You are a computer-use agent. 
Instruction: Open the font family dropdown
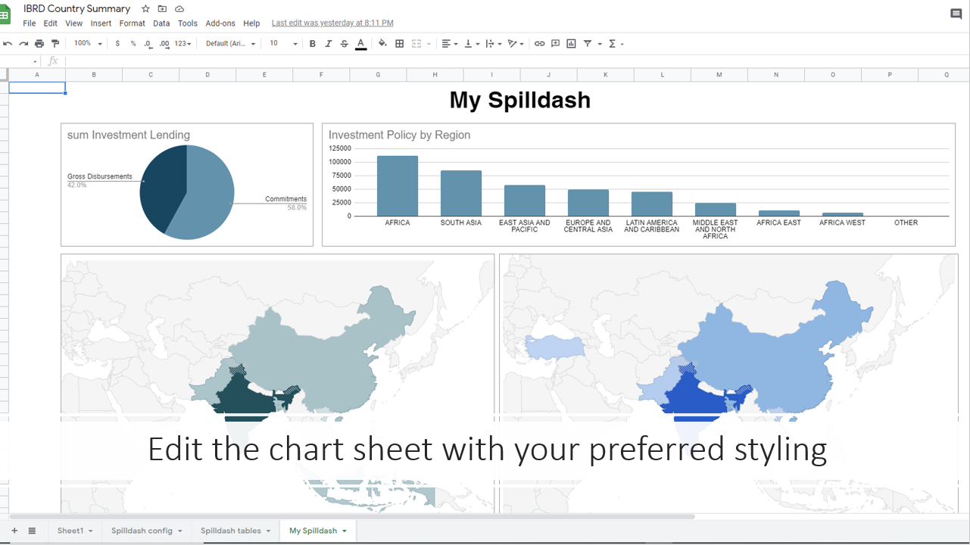[231, 44]
